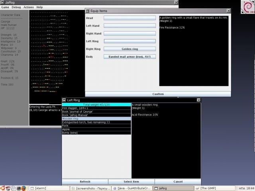The width and height of the screenshot is (255, 191).
Task: Click 'Strength: 16' in Character Data
Action: click(9, 35)
